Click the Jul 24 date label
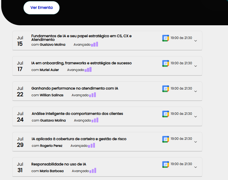Screen dimensions: 228x180 point(20,117)
